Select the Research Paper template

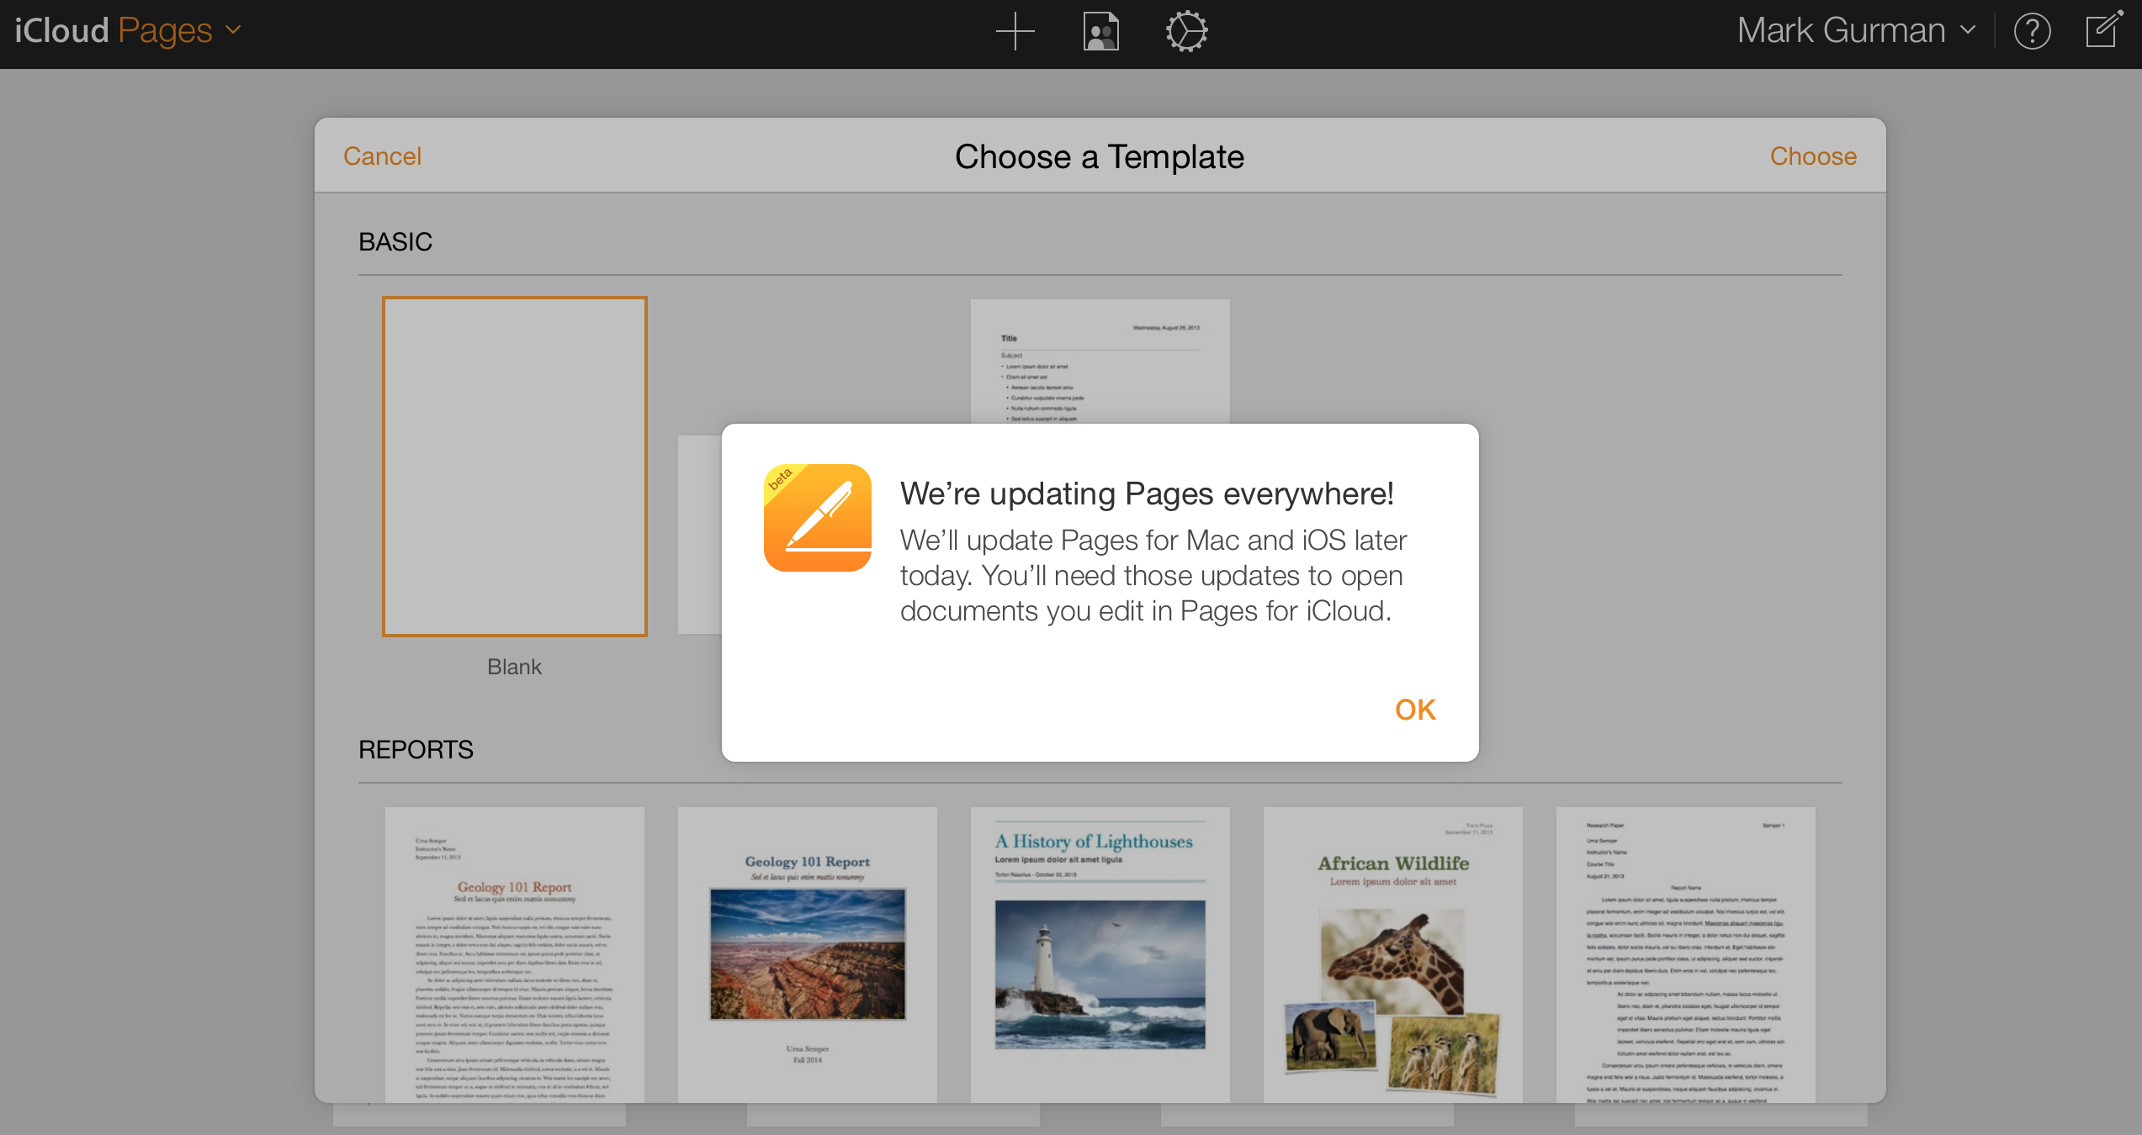[1686, 955]
